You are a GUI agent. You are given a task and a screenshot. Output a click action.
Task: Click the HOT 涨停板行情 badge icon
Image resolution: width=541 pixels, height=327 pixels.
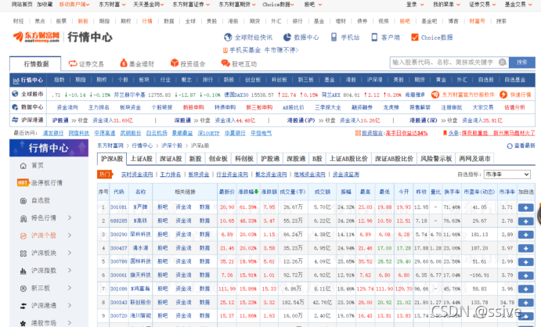[x=23, y=182]
